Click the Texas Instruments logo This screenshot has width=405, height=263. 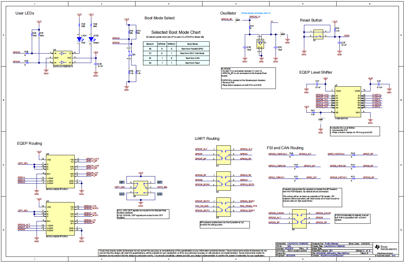pyautogui.click(x=387, y=248)
